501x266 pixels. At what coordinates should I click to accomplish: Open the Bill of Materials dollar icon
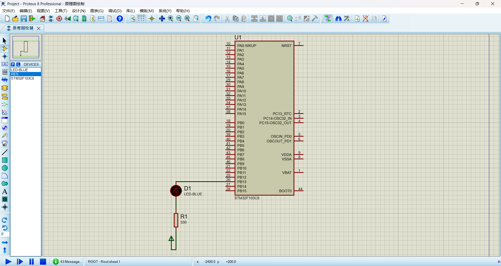(x=93, y=19)
